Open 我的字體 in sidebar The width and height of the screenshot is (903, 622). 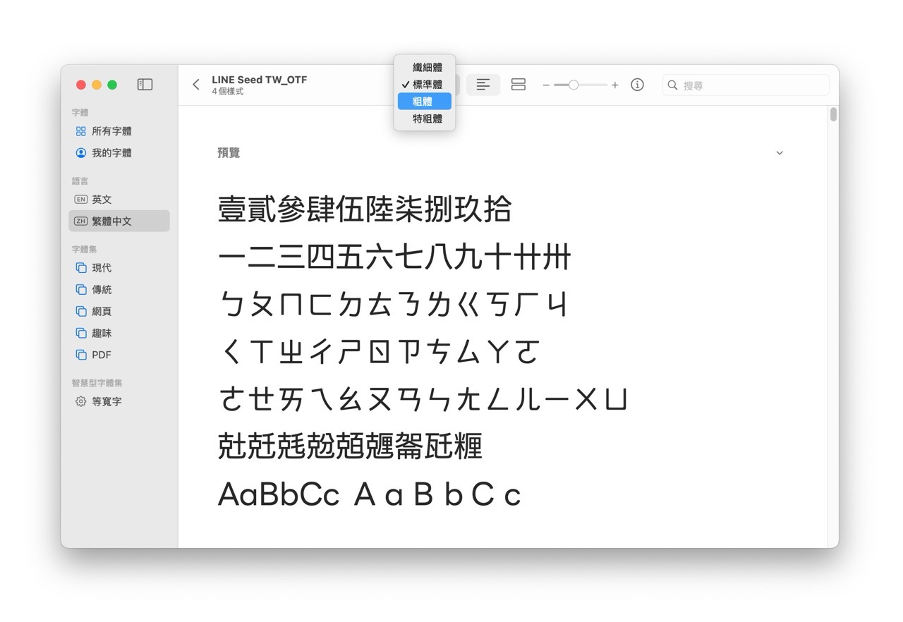(119, 153)
